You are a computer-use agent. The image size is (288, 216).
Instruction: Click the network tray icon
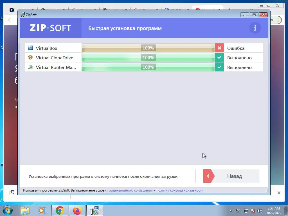point(246,211)
